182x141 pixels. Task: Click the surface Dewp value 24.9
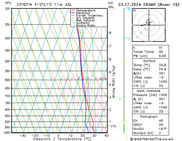162,69
